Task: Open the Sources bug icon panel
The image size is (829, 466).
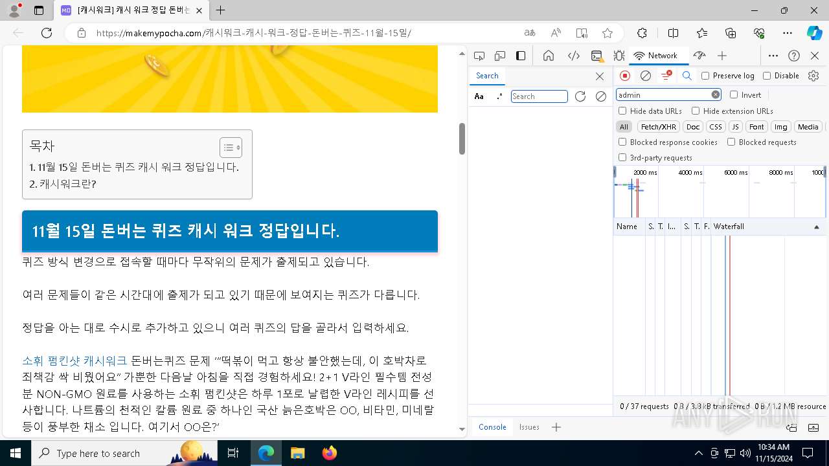Action: 619,56
